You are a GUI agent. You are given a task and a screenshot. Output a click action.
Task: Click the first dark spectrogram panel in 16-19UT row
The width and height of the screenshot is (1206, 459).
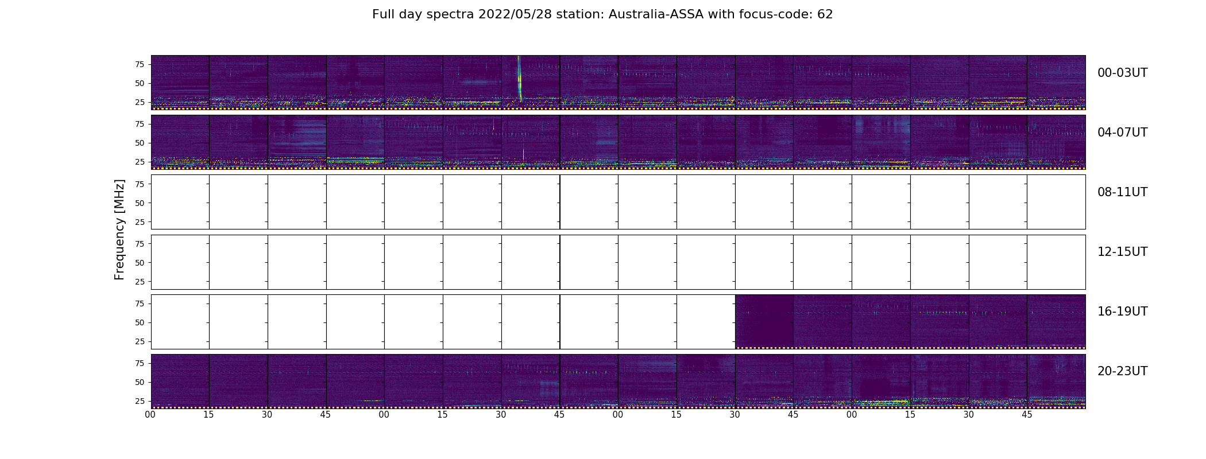click(764, 321)
